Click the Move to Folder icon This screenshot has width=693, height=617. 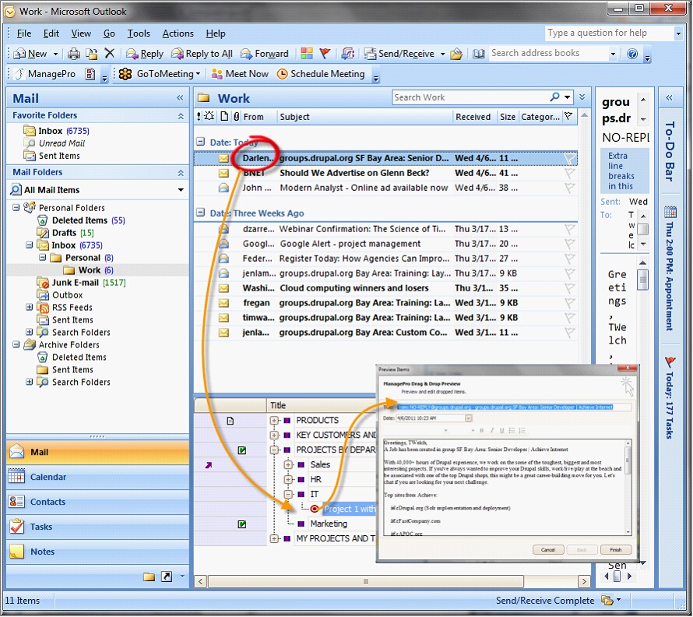[91, 54]
